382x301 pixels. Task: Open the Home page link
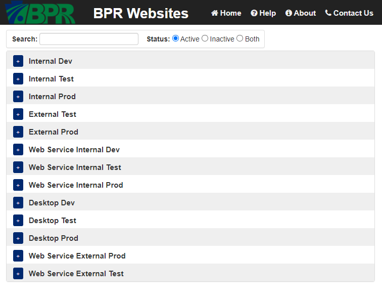226,13
